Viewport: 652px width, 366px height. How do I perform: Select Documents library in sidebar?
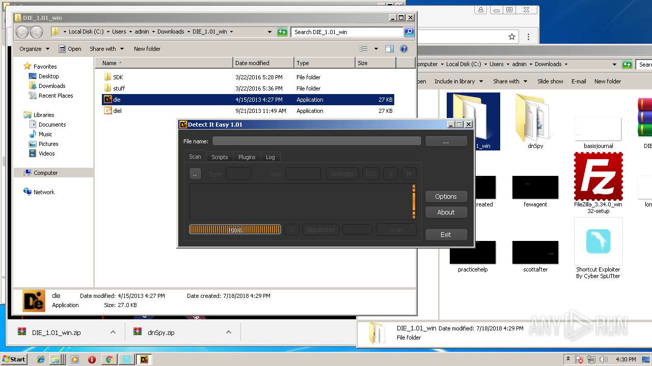[x=52, y=125]
